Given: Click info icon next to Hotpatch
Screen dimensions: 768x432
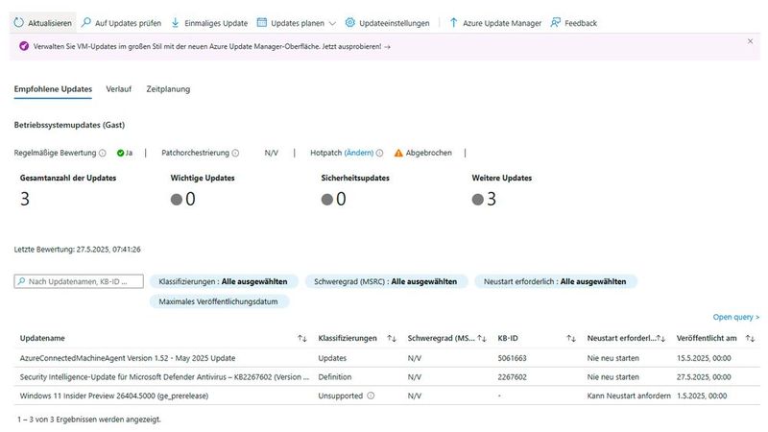Looking at the screenshot, I should [x=379, y=153].
